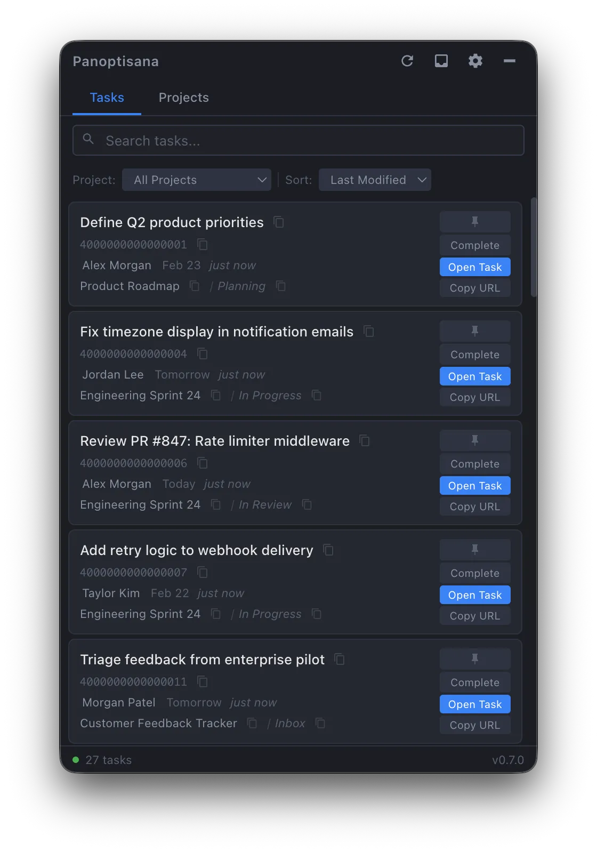The height and width of the screenshot is (852, 597).
Task: Click the search tasks input field
Action: point(298,140)
